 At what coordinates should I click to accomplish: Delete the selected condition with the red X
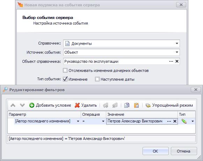(77, 105)
